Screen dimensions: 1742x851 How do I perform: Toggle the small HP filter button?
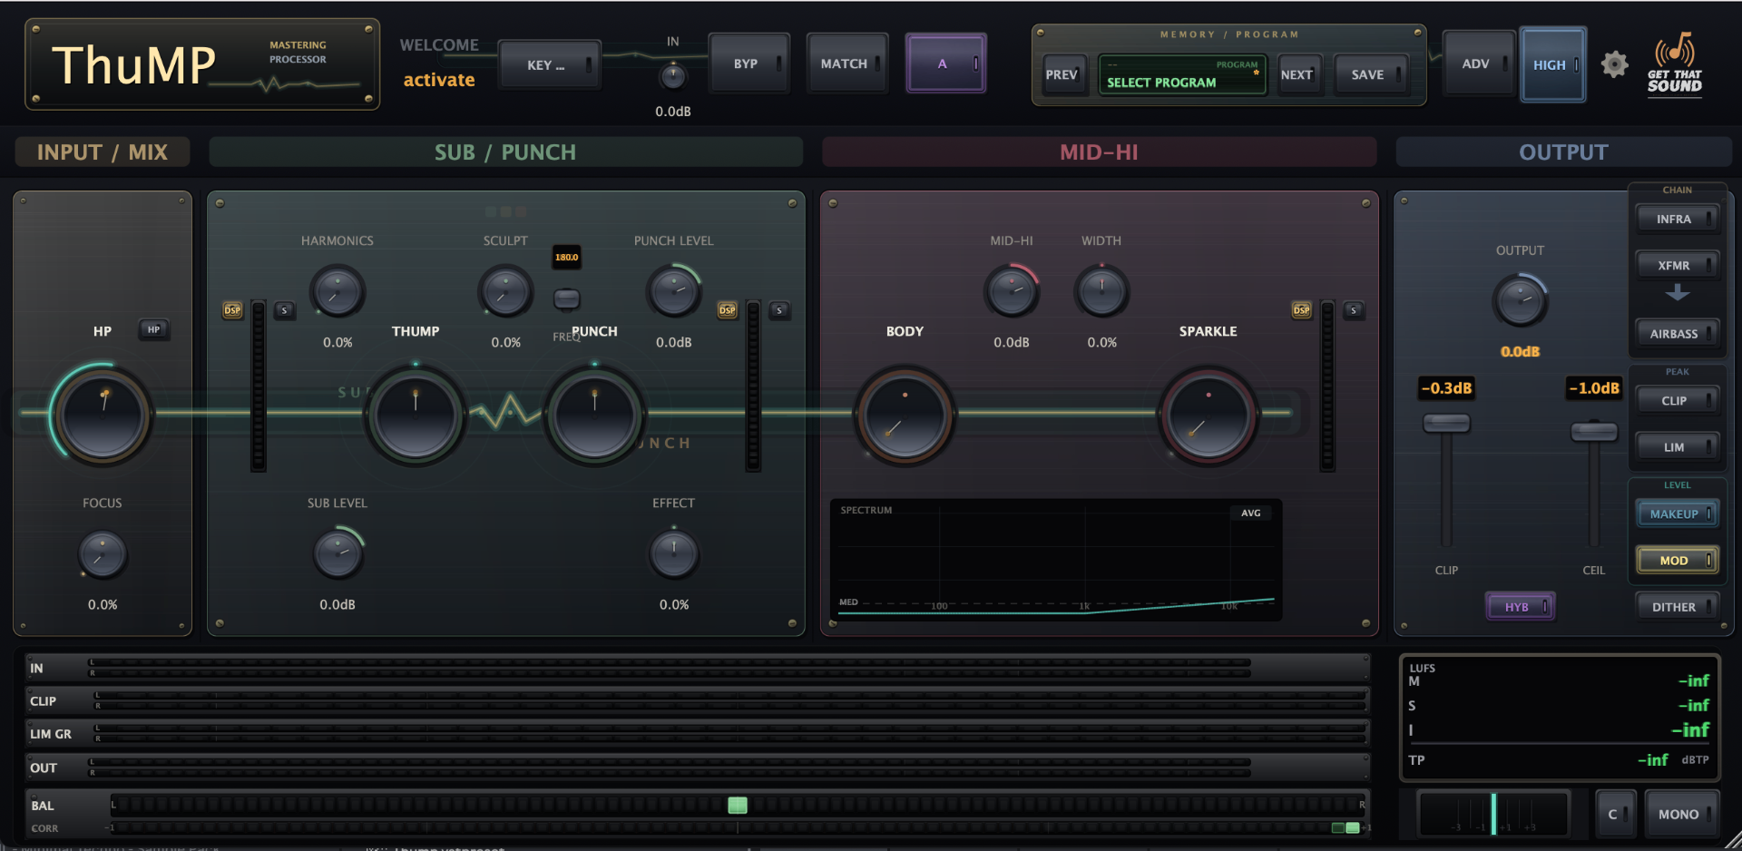click(x=154, y=329)
